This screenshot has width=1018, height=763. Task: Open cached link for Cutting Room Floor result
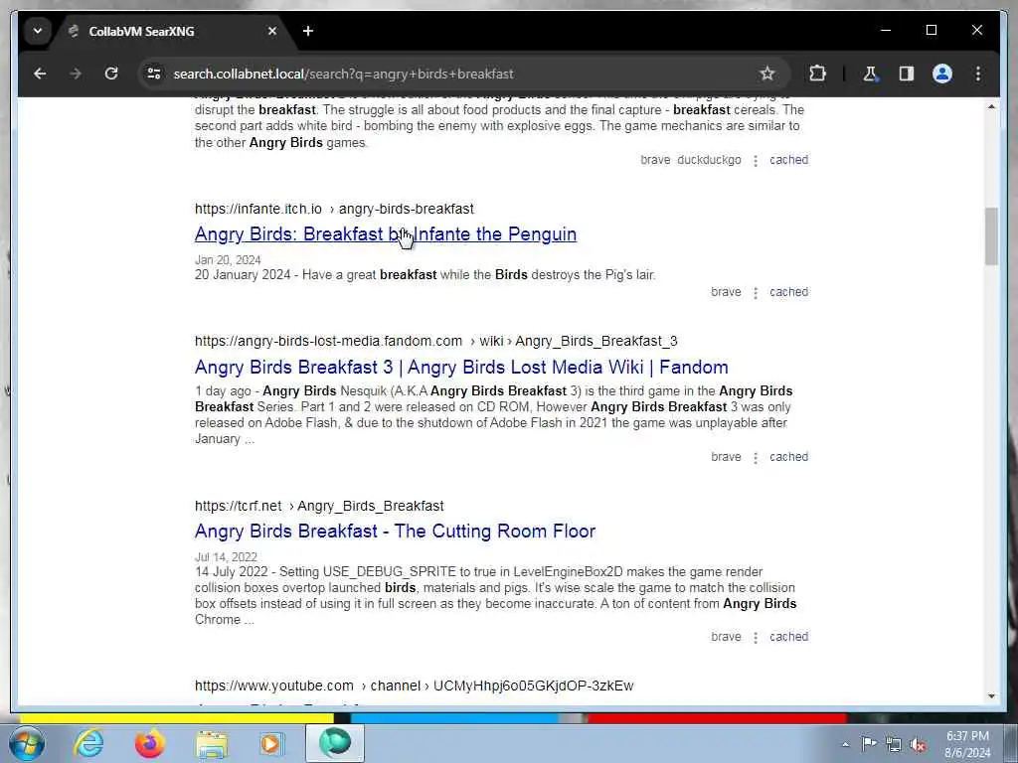[x=788, y=637]
